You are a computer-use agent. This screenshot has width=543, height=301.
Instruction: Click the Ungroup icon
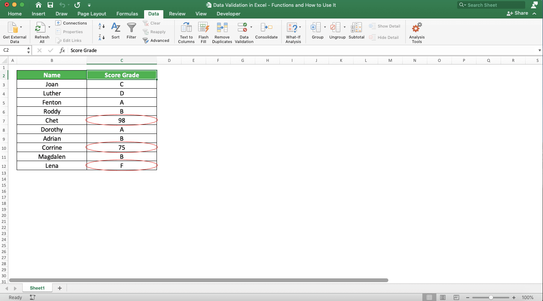coord(335,28)
